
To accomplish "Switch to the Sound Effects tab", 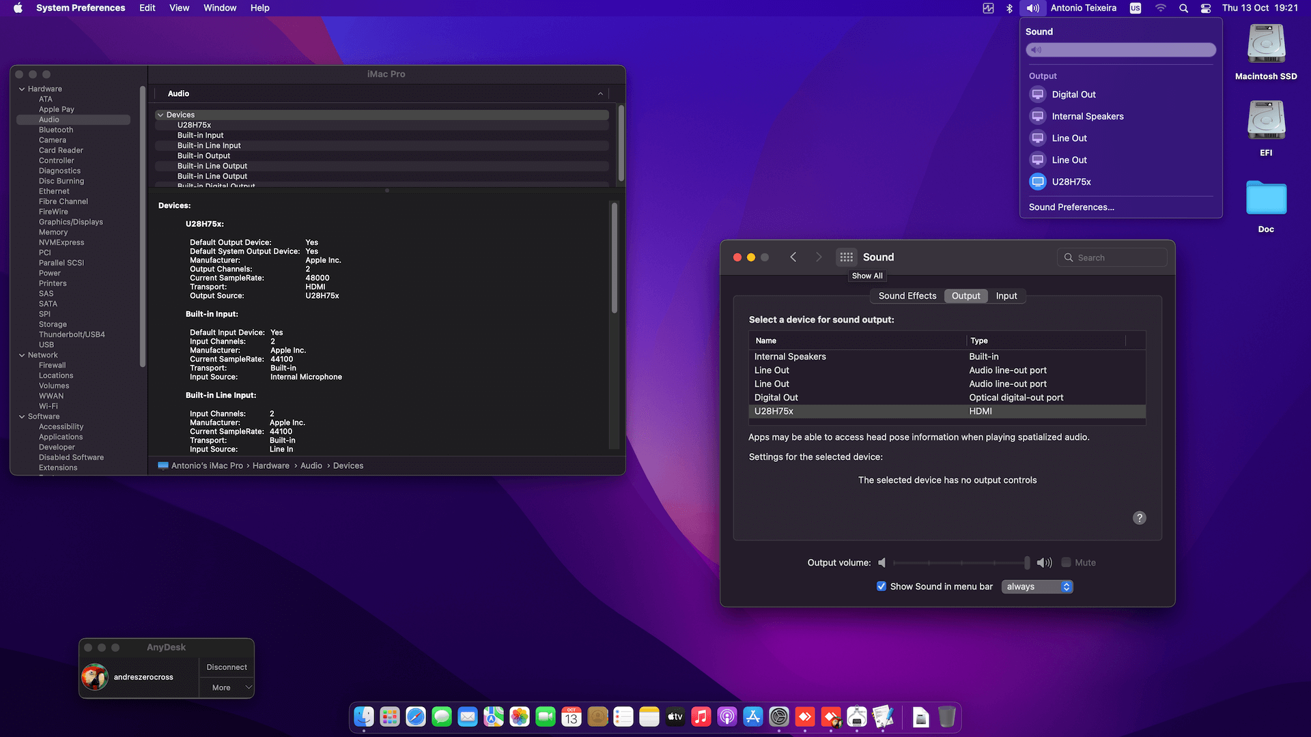I will tap(907, 295).
